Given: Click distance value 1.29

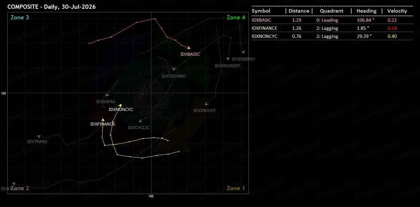Looking at the screenshot, I should pyautogui.click(x=297, y=20).
